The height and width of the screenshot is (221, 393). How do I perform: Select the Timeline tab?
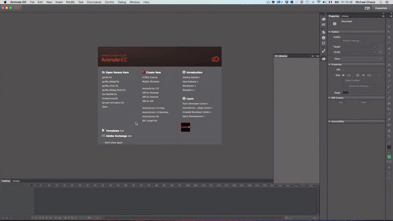pyautogui.click(x=6, y=181)
